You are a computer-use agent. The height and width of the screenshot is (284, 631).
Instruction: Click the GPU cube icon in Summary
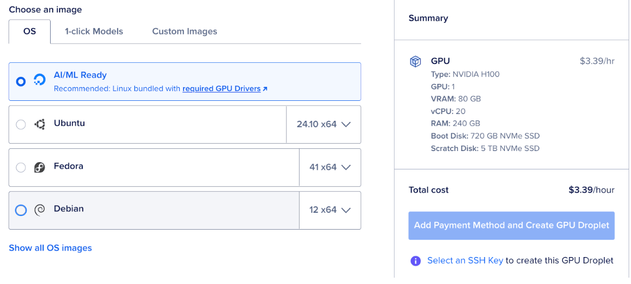coord(415,62)
